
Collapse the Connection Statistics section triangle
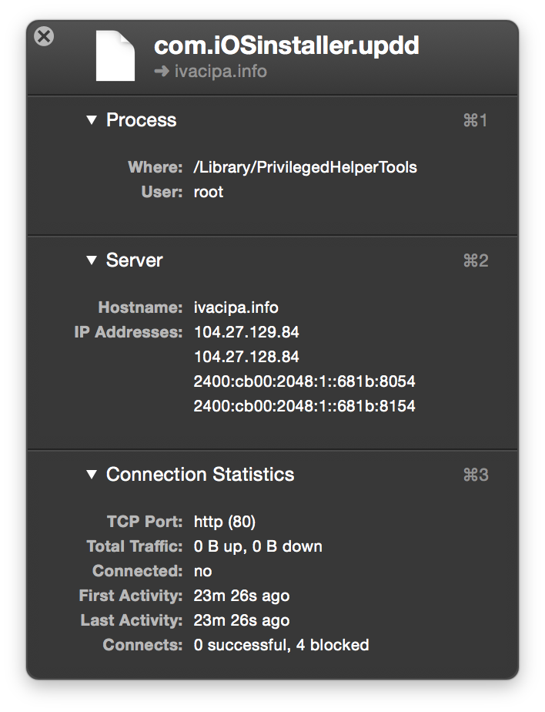92,475
